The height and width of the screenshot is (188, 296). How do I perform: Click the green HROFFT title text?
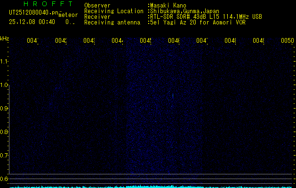coord(48,4)
